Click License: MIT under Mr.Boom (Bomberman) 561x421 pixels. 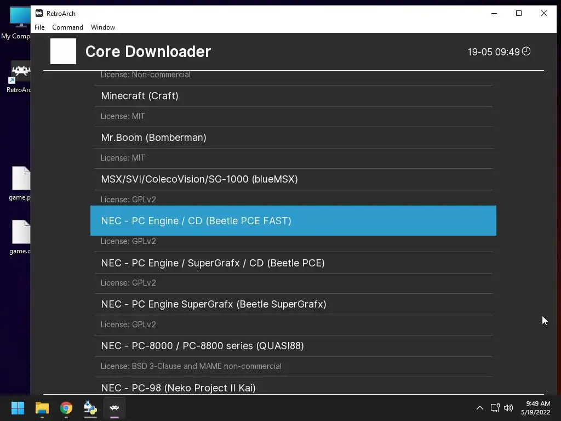click(123, 158)
